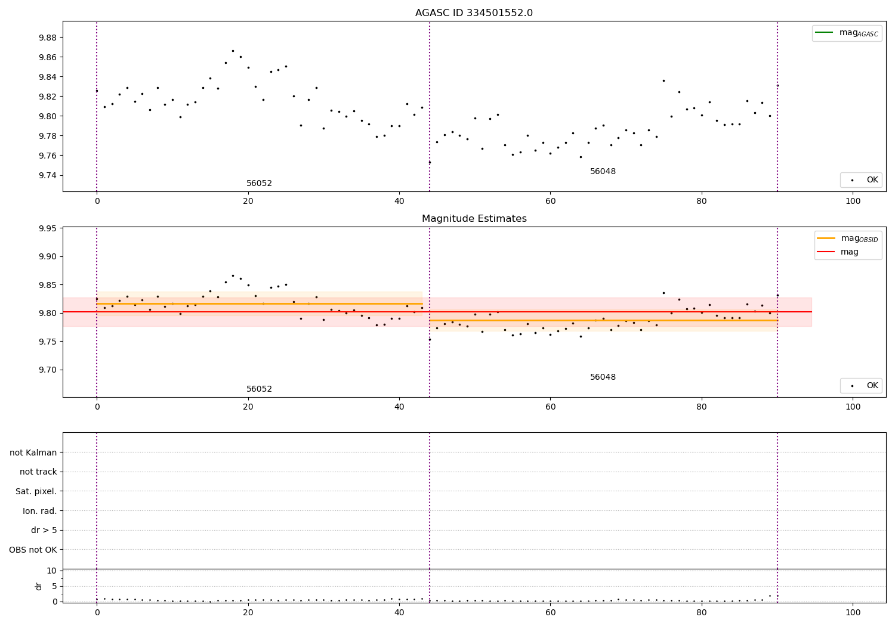Screen dimensions: 895x626
Task: Click the orange mag OBSID line for observation 56052
Action: (x=260, y=303)
